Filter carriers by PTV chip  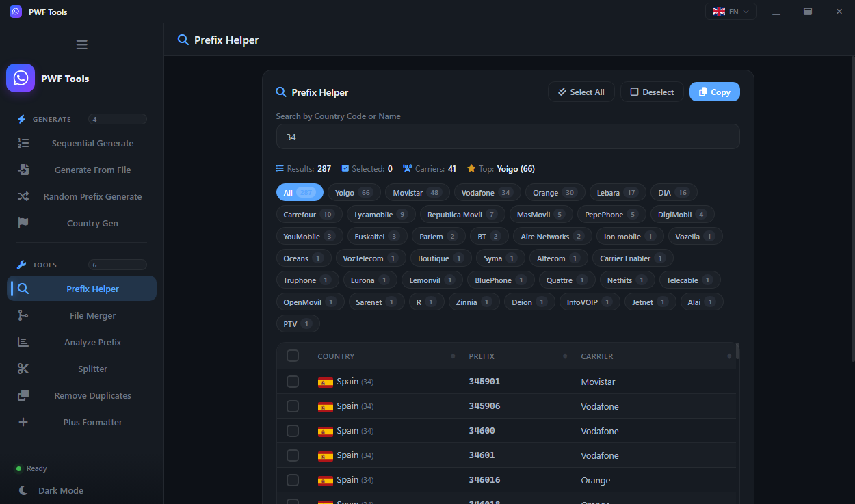click(x=298, y=323)
